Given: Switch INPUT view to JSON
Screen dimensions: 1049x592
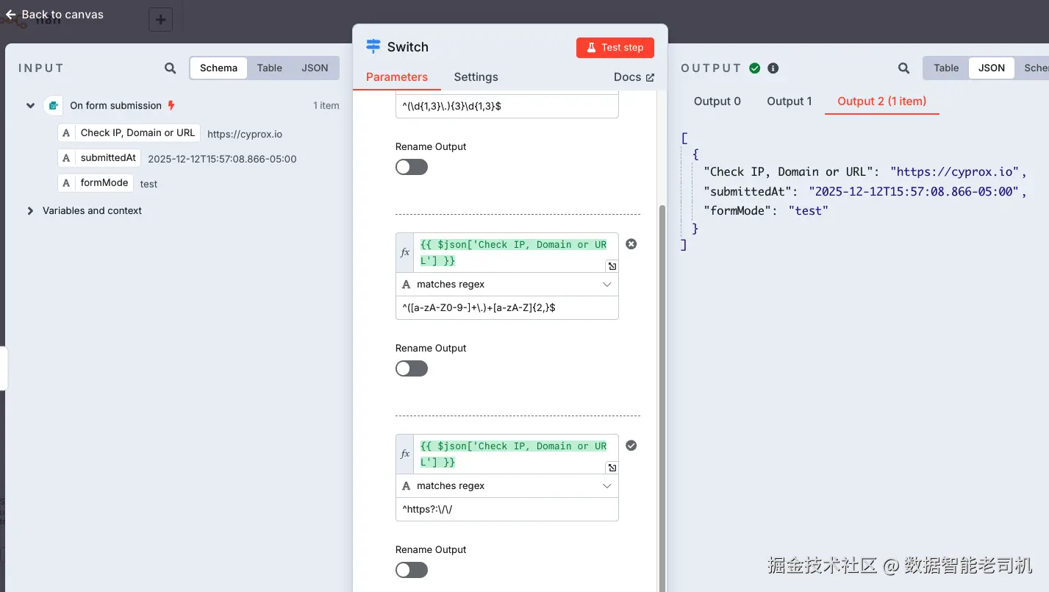Looking at the screenshot, I should pyautogui.click(x=315, y=68).
